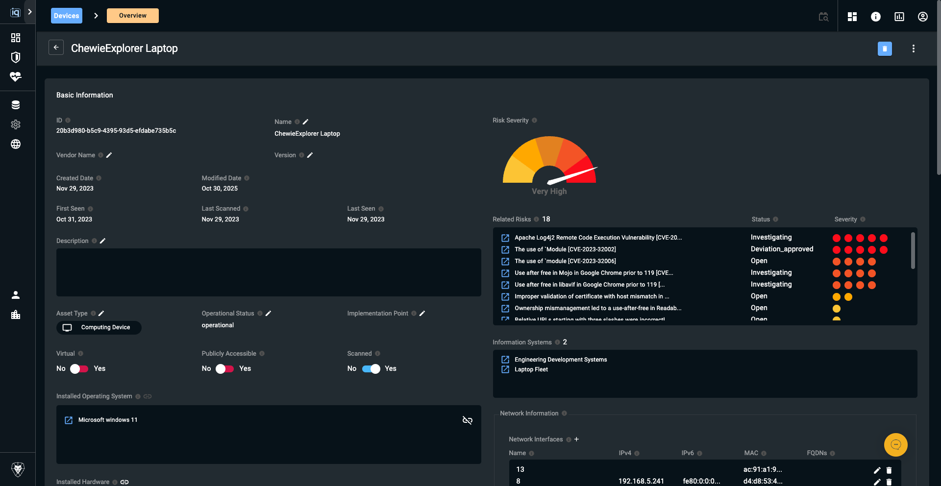Open the user person icon in sidebar
941x486 pixels.
click(16, 295)
